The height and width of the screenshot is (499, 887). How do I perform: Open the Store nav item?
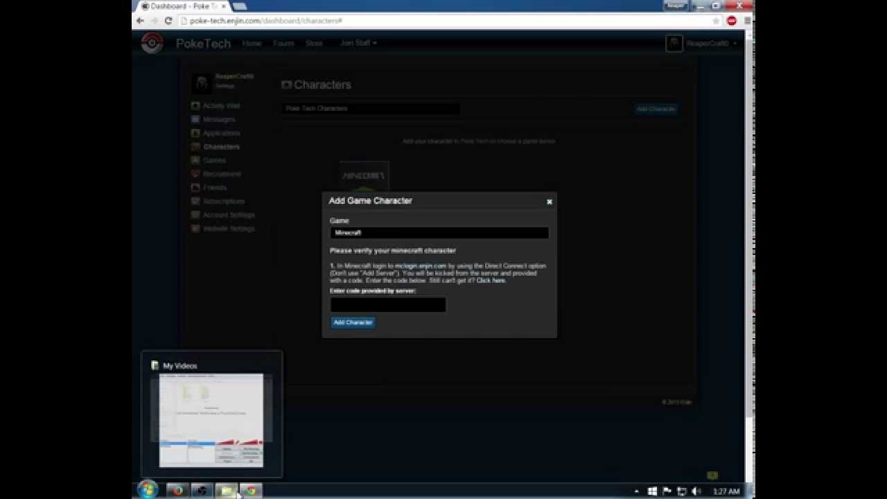point(314,43)
